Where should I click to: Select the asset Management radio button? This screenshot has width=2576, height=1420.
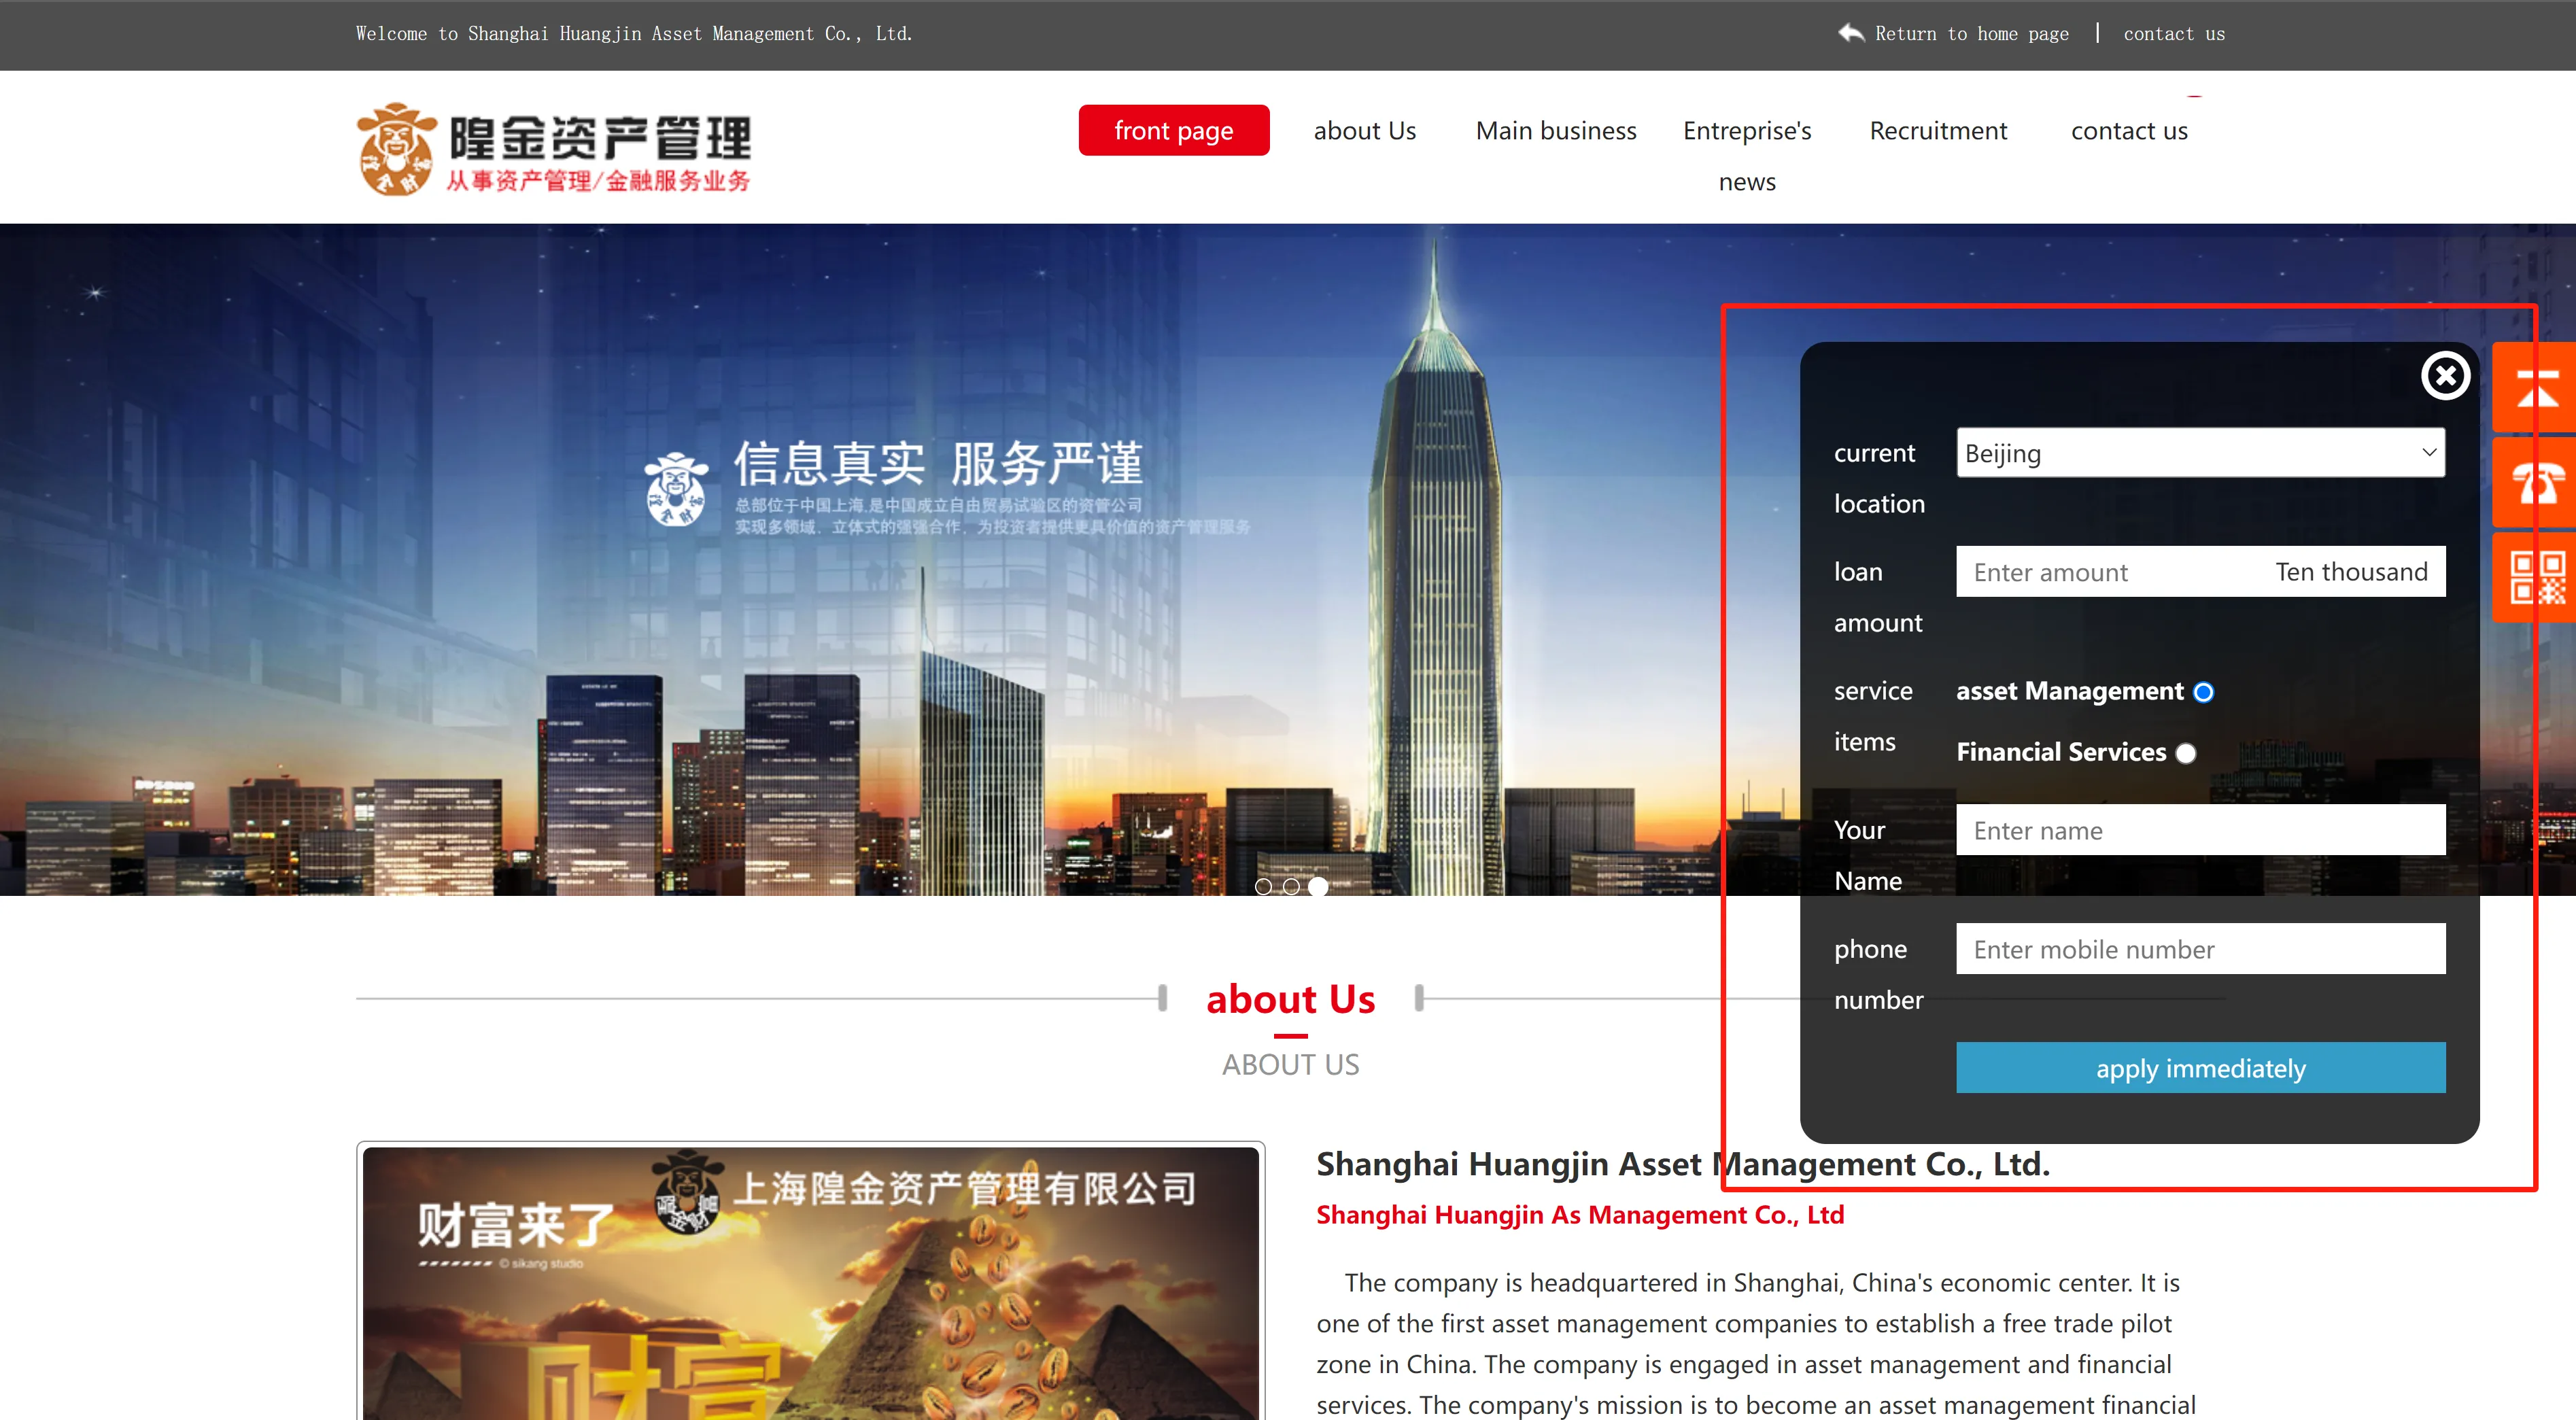tap(2203, 692)
